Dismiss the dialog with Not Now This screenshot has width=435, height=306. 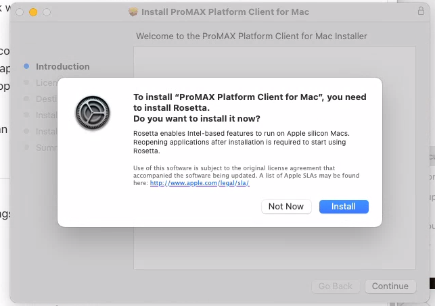tap(286, 207)
